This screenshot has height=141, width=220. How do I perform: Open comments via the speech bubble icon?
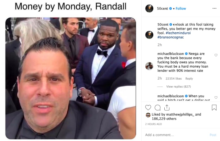pyautogui.click(x=158, y=108)
